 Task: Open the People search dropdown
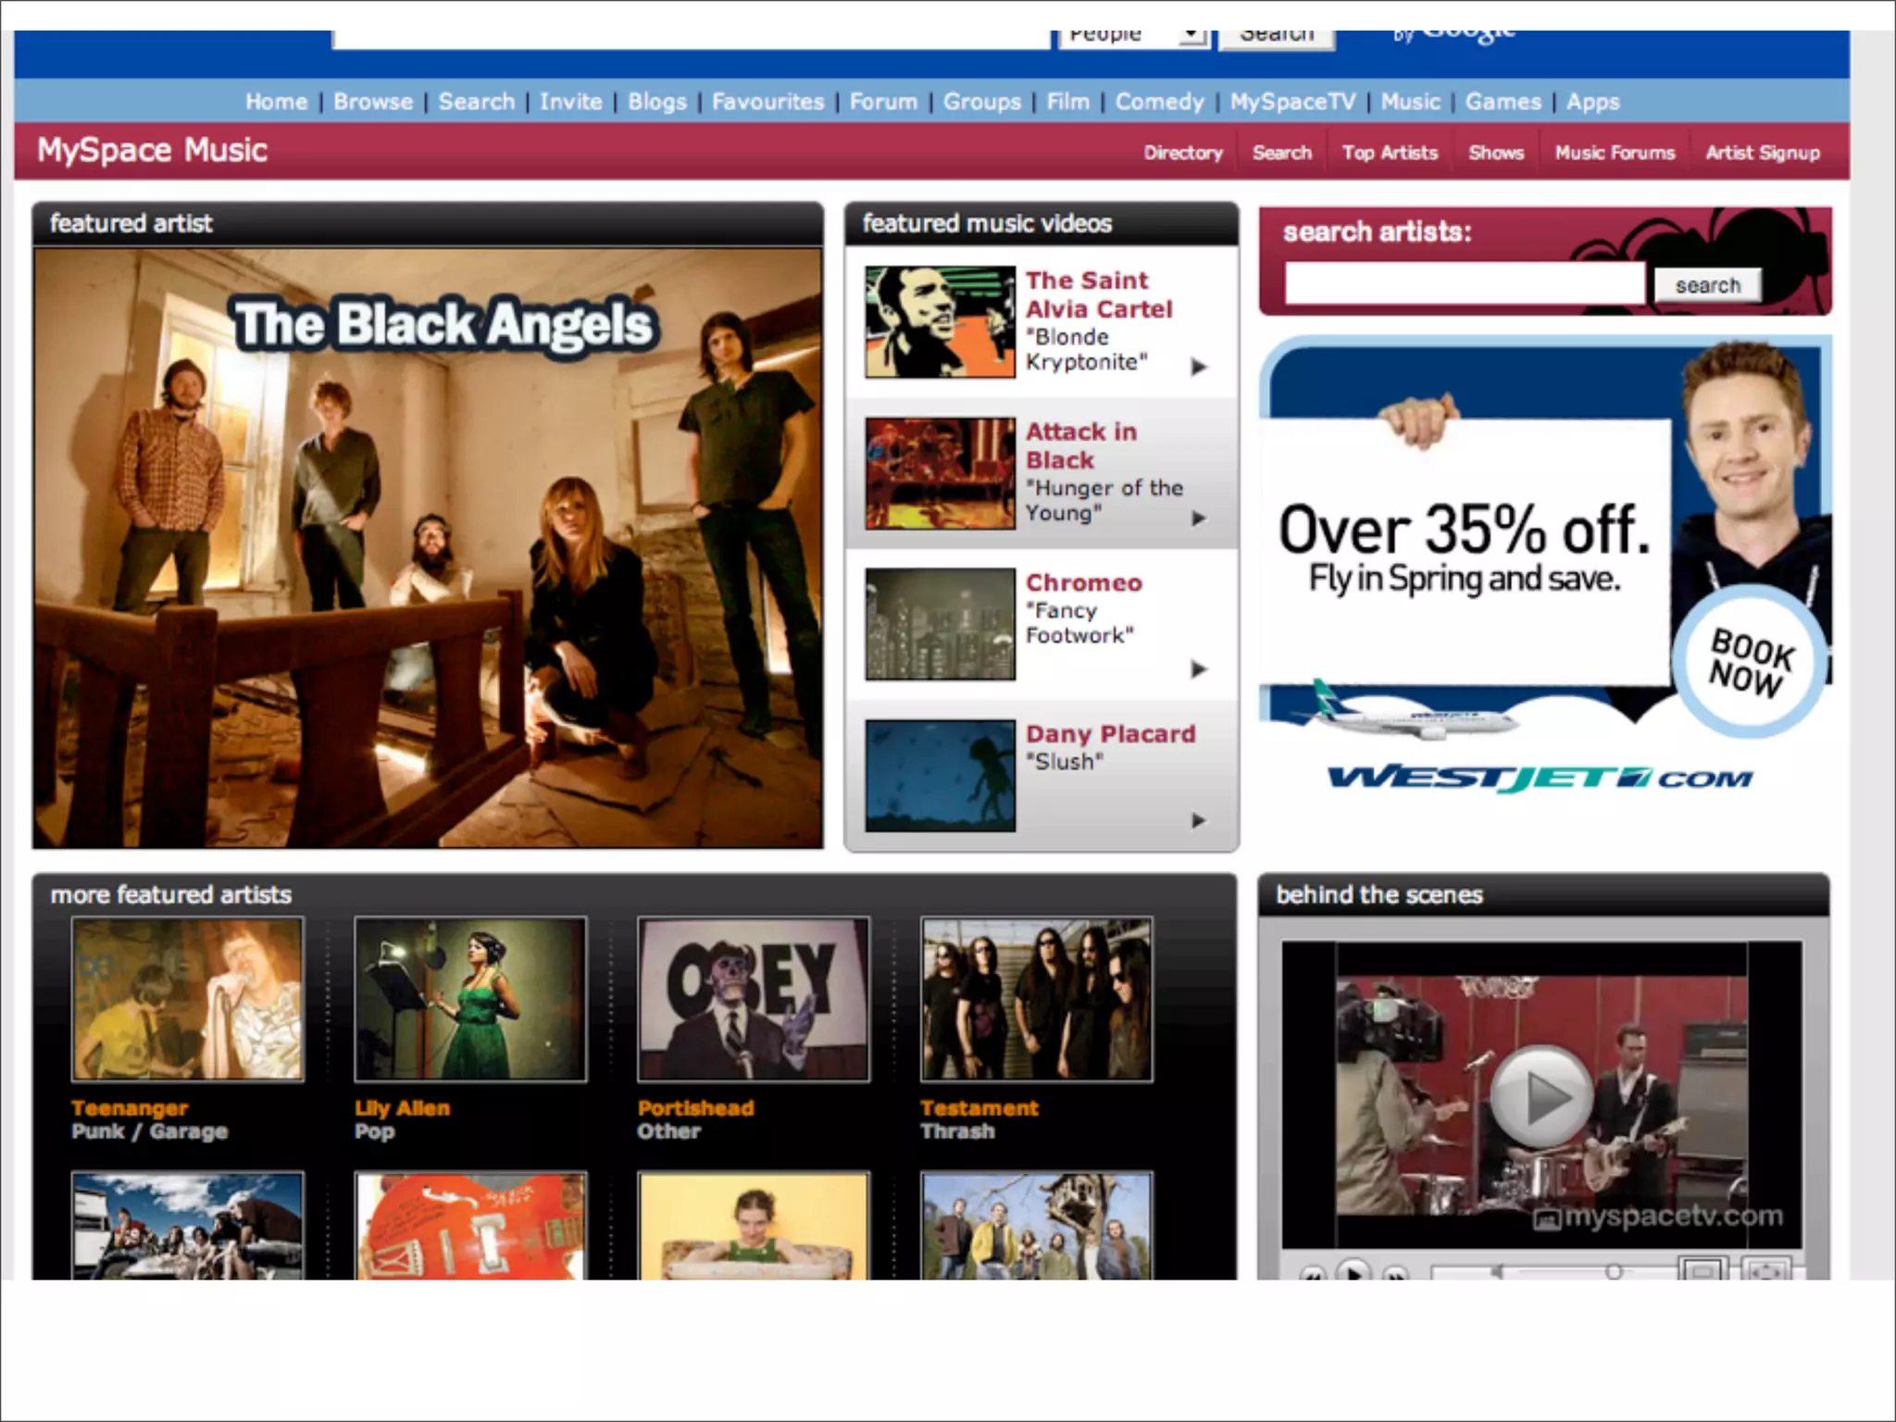(1134, 37)
